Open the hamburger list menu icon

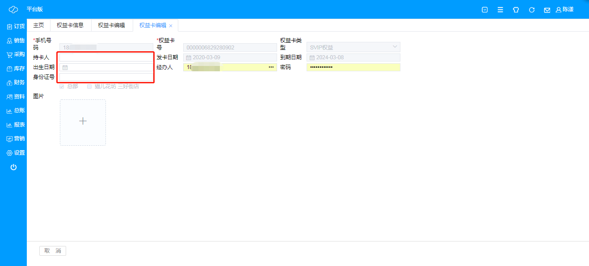click(501, 9)
